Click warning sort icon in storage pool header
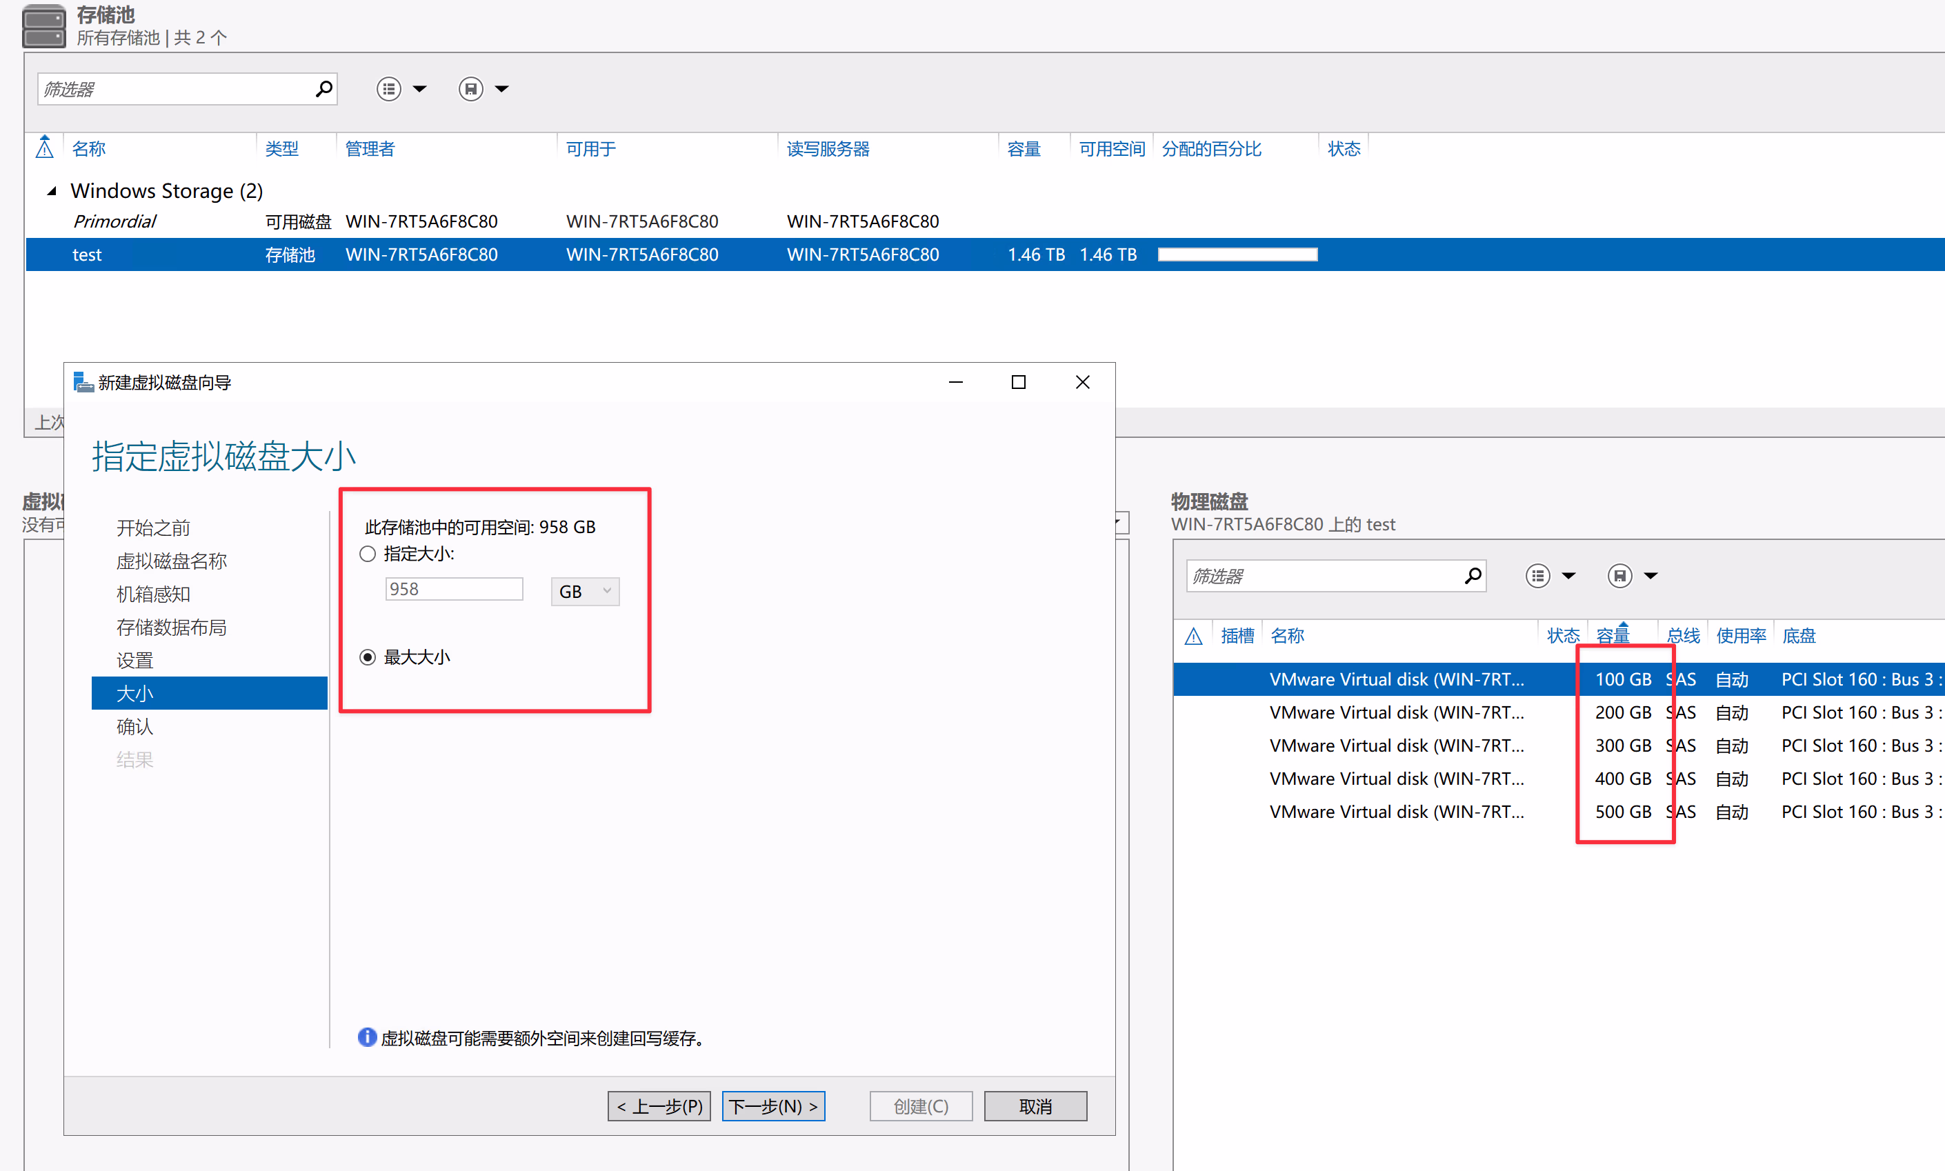This screenshot has height=1171, width=1945. (x=45, y=148)
